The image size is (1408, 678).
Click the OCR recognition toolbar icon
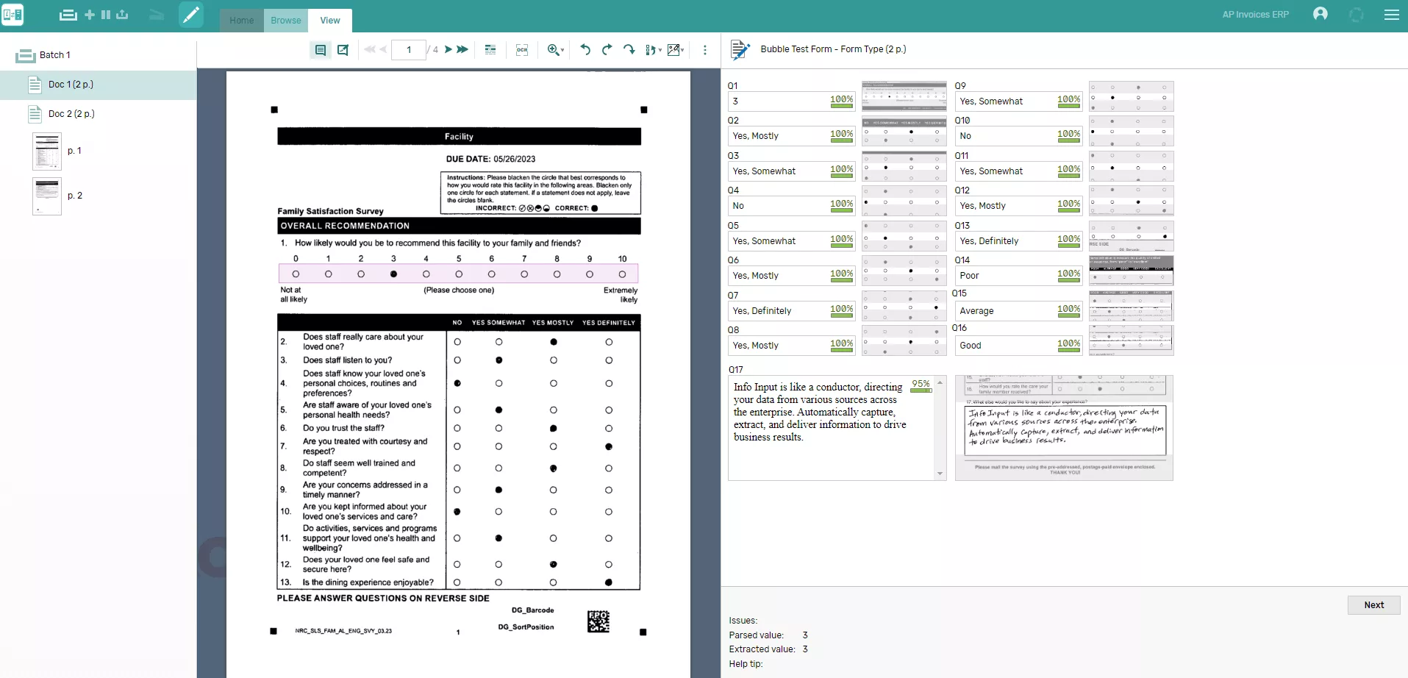point(522,50)
